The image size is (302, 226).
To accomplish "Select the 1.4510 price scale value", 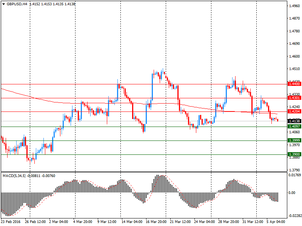I will [294, 69].
